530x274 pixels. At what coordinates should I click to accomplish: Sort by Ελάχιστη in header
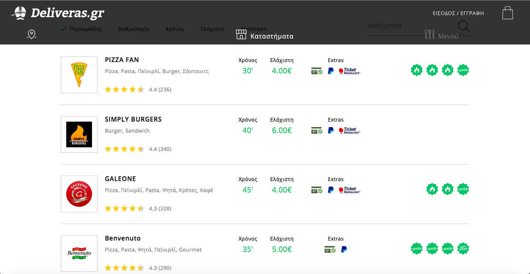pos(212,29)
